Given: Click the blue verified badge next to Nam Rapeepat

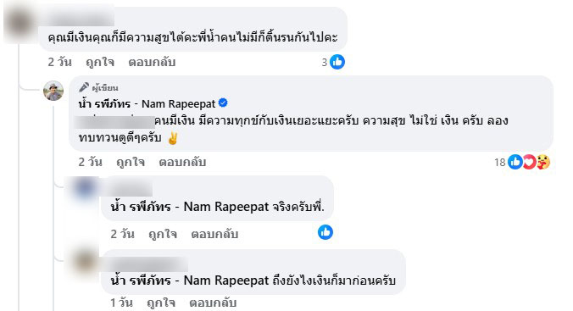Looking at the screenshot, I should [223, 103].
